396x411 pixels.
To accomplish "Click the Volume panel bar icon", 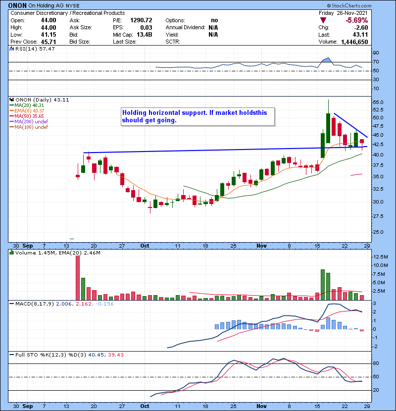I will point(11,253).
